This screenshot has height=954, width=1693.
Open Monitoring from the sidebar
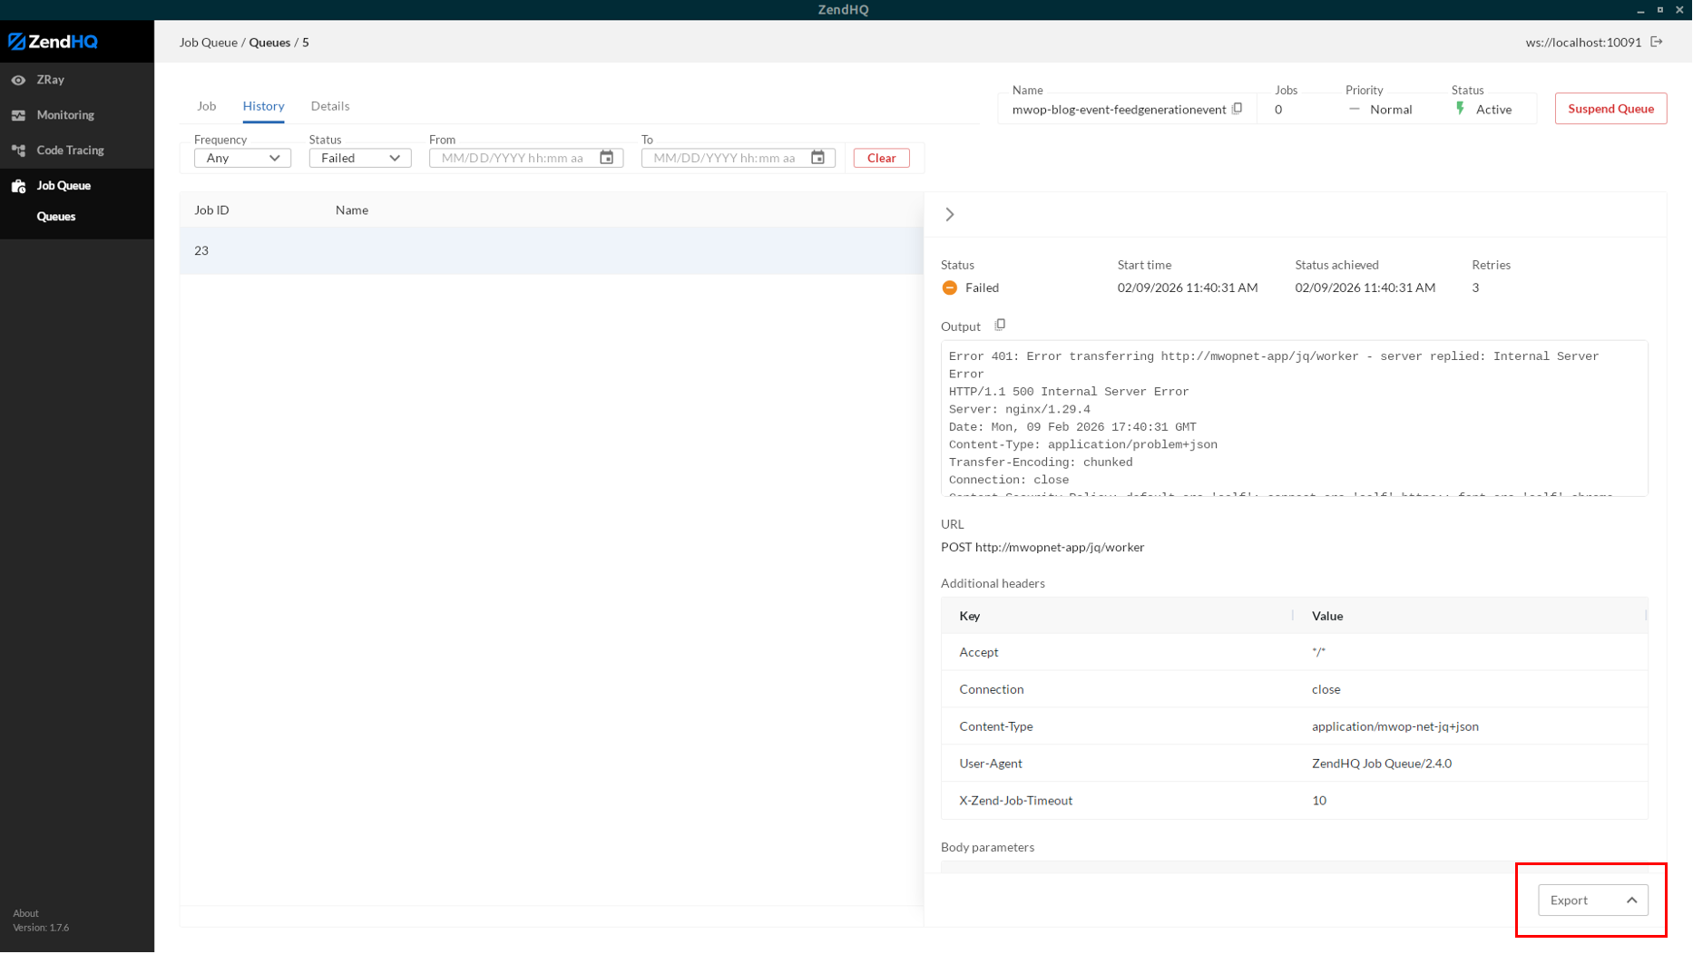(x=64, y=115)
